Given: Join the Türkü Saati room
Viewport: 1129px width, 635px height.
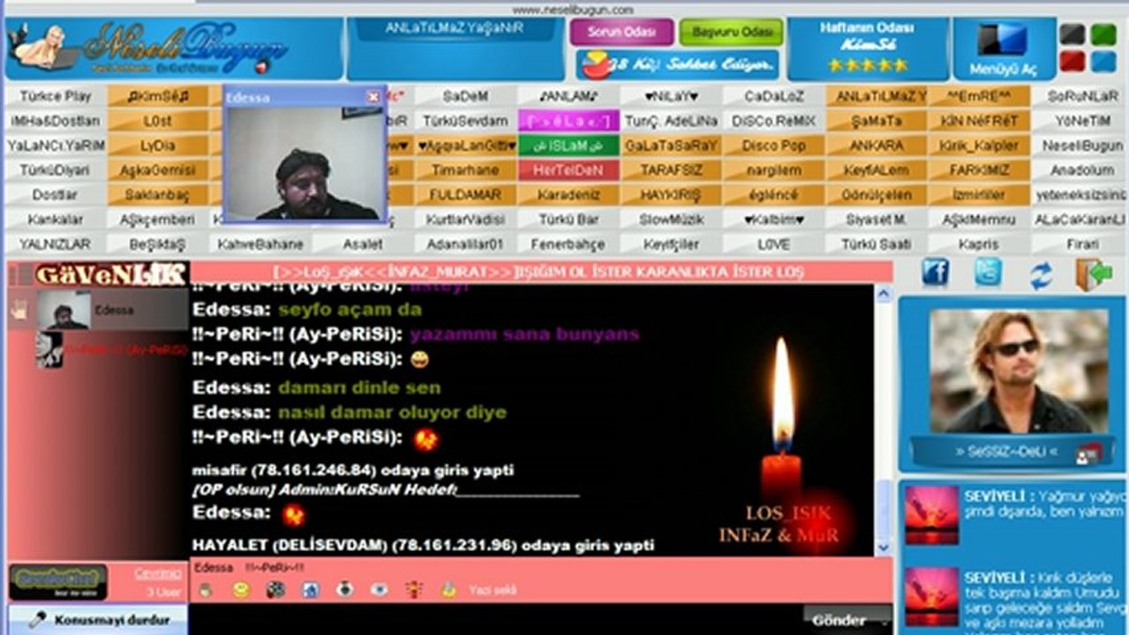Looking at the screenshot, I should 876,244.
